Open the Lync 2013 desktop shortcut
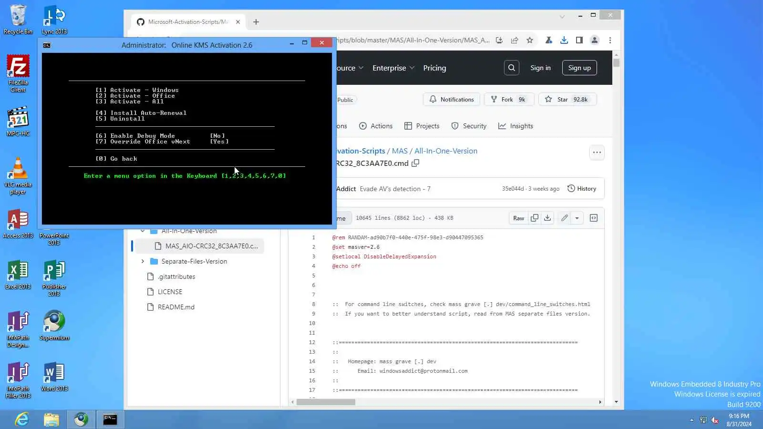This screenshot has height=429, width=763. 54,20
